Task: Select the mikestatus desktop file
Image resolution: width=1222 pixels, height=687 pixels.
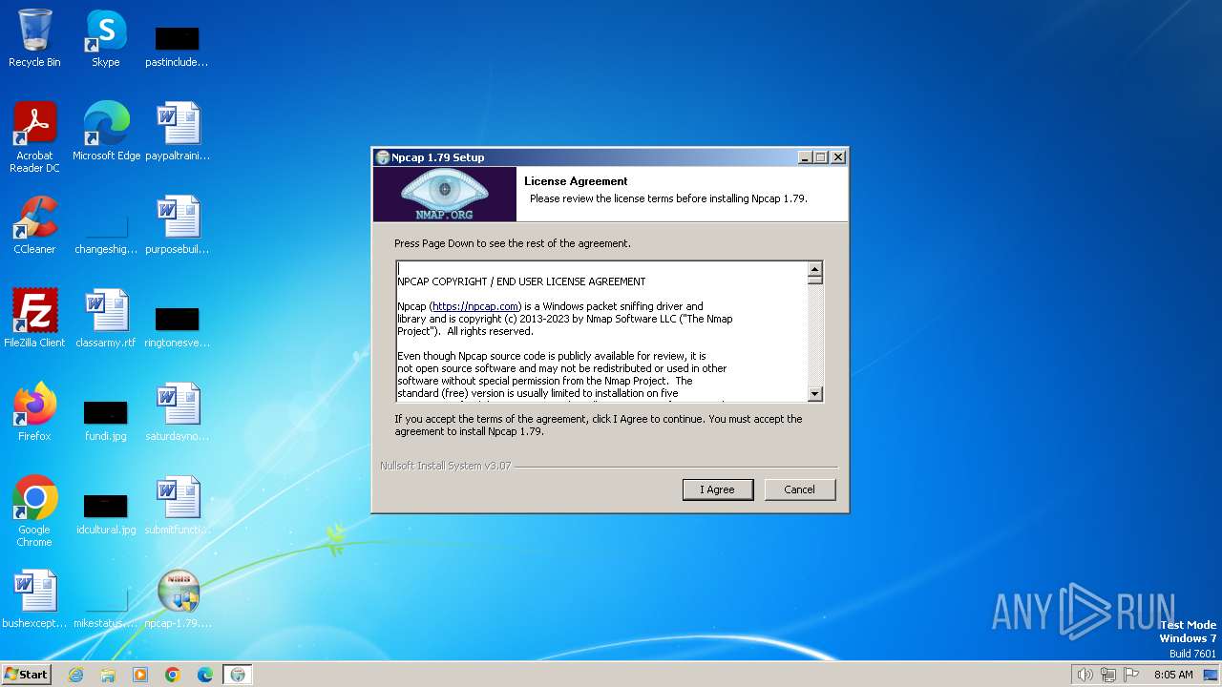Action: tap(106, 608)
